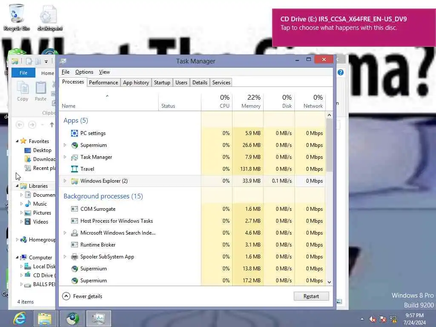
Task: Switch to the Startup tab
Action: pos(162,83)
